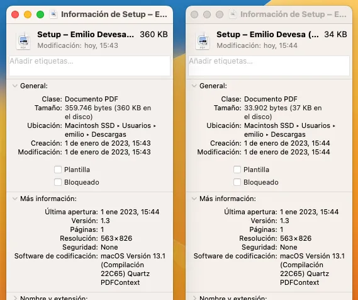Expand Nombre y extensión in left window

pyautogui.click(x=15, y=297)
